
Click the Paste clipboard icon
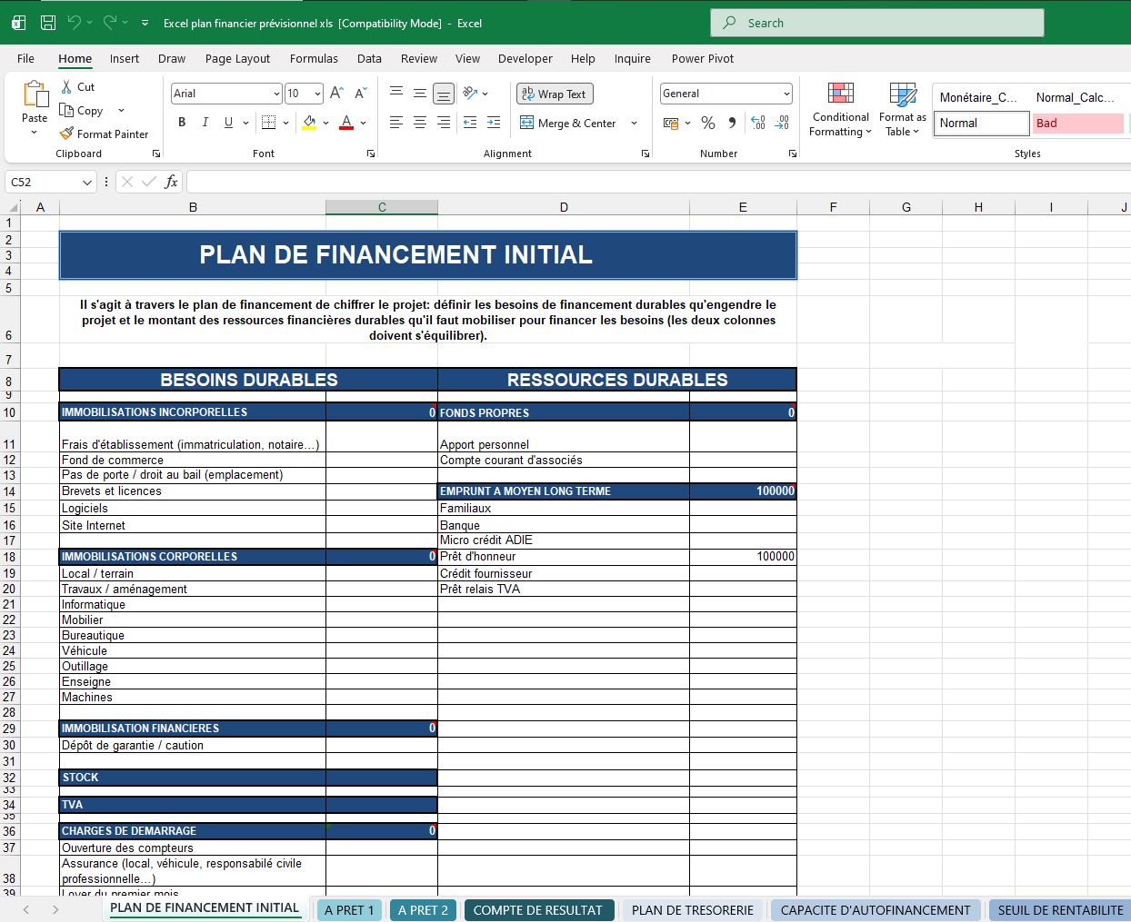click(x=35, y=94)
